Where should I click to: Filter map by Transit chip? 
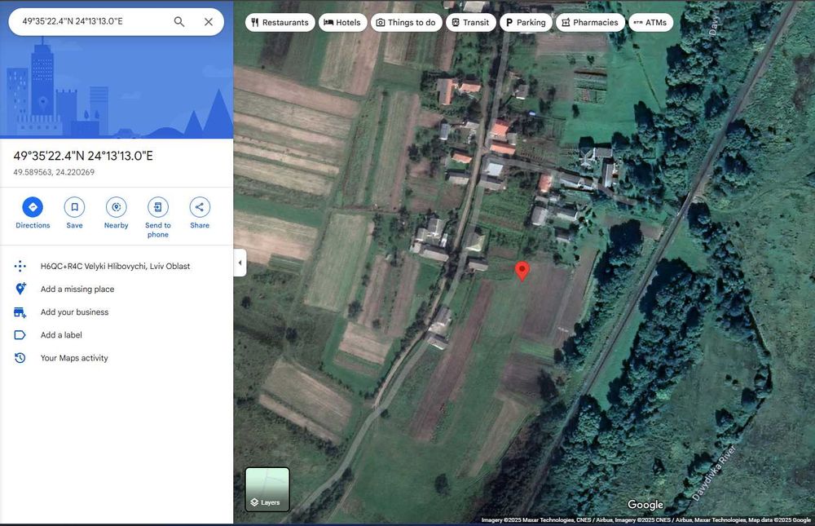pos(470,22)
